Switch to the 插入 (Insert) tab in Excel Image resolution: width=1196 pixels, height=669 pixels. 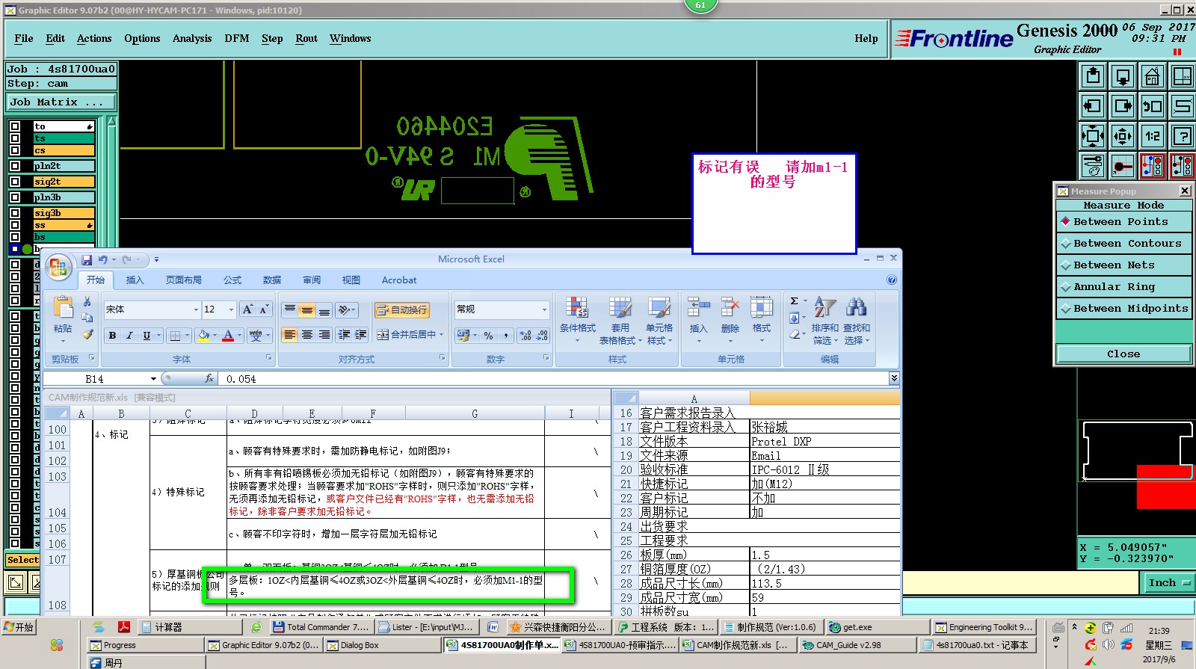[135, 280]
